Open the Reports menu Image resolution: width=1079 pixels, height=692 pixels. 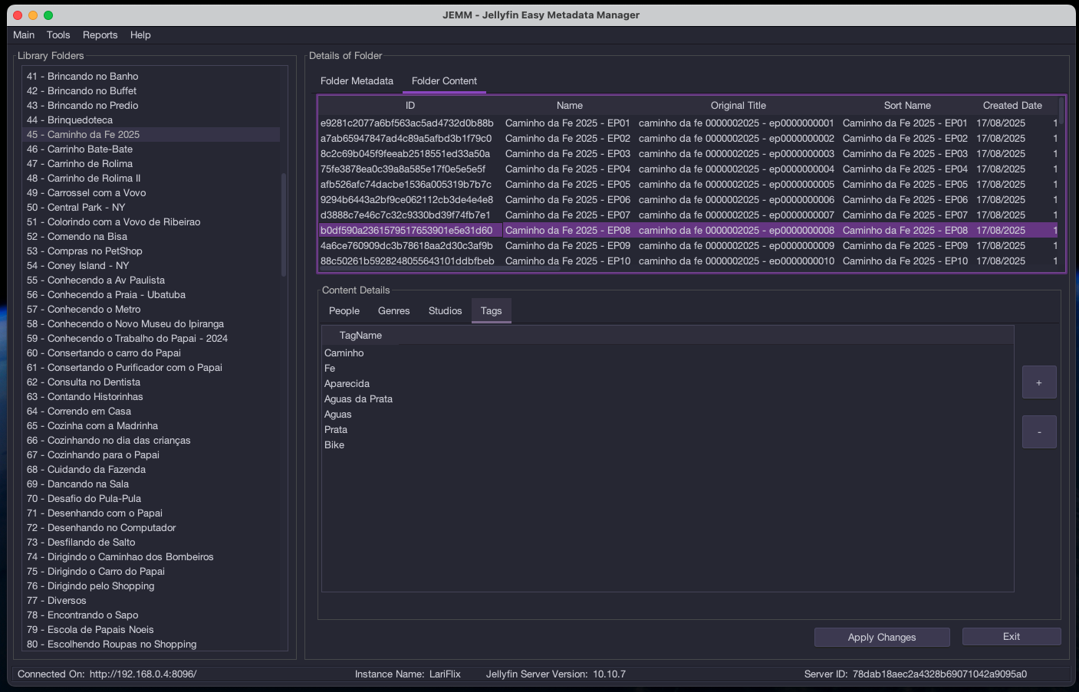click(100, 35)
